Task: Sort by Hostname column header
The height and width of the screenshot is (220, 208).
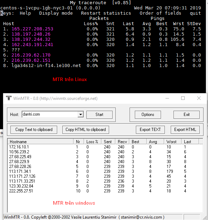Action: (41, 142)
